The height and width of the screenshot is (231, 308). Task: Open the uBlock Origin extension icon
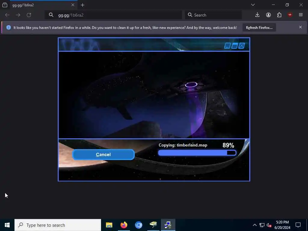click(x=290, y=15)
